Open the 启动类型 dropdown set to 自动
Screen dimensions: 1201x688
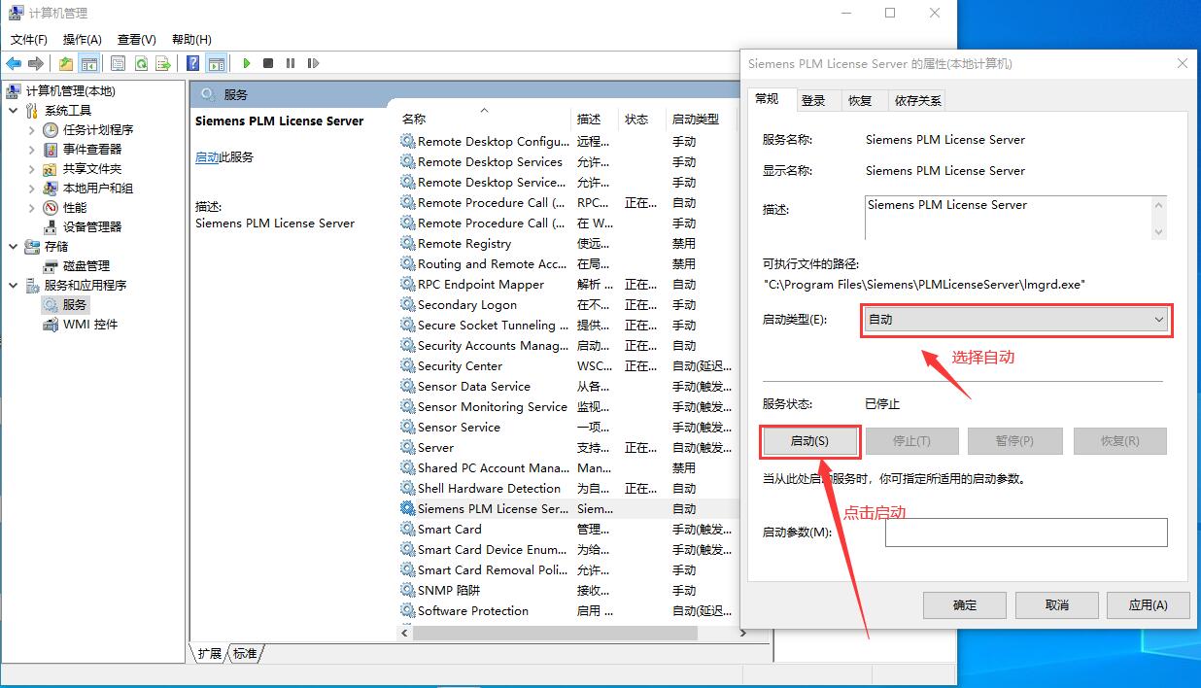pos(1016,320)
